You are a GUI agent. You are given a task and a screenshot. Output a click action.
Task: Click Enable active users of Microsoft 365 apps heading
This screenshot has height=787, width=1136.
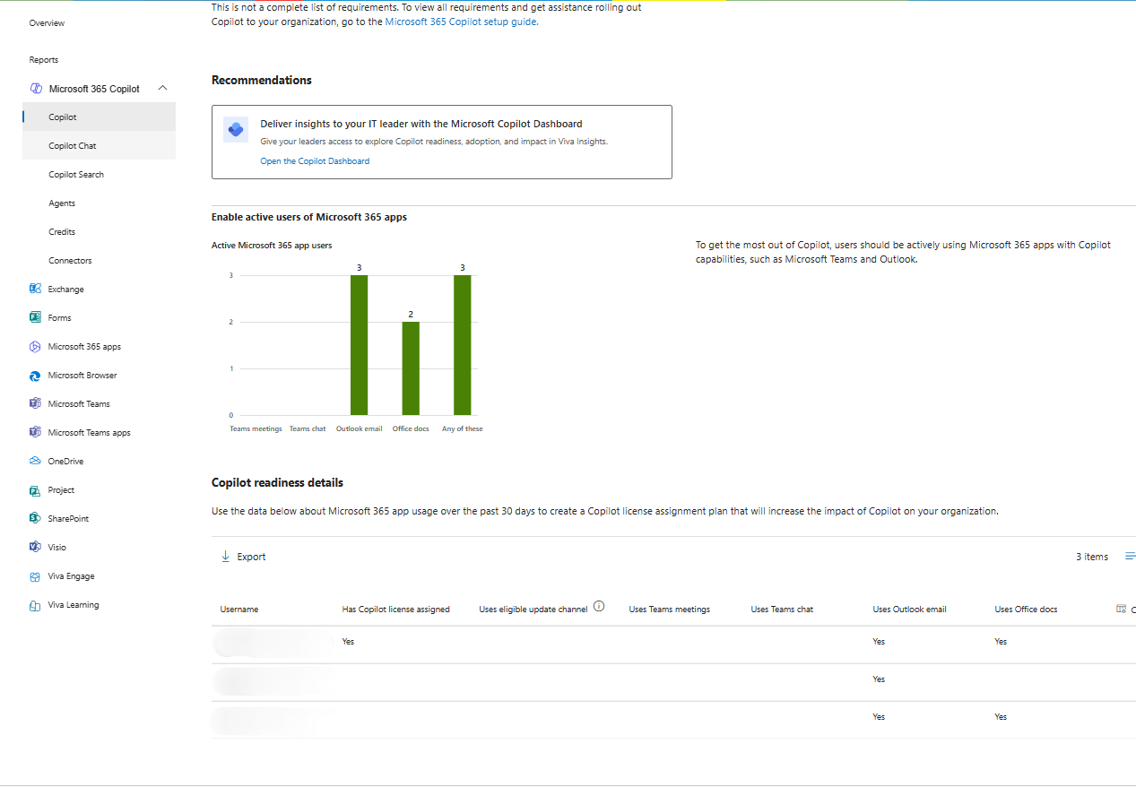click(309, 217)
